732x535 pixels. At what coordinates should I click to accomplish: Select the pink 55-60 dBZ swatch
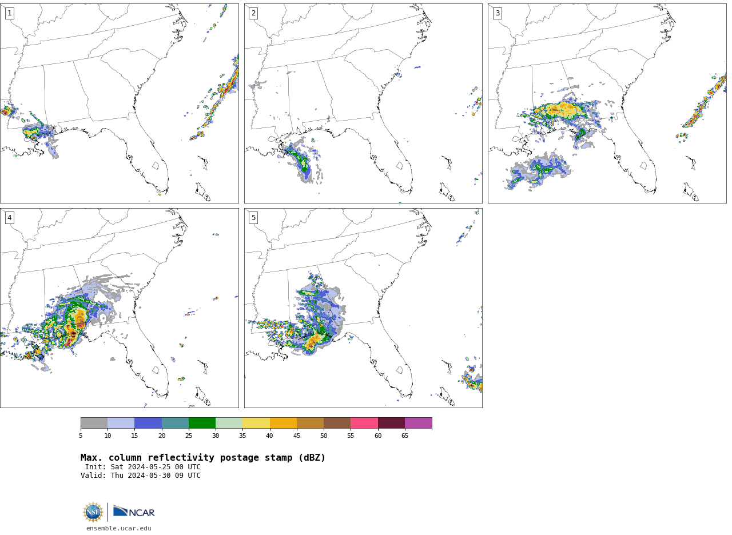coord(364,423)
